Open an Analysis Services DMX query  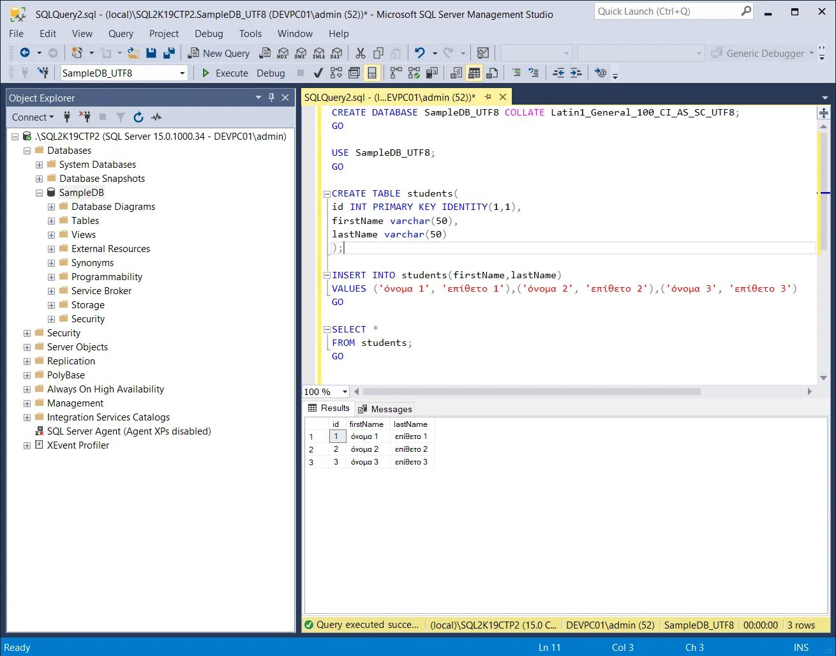(301, 53)
